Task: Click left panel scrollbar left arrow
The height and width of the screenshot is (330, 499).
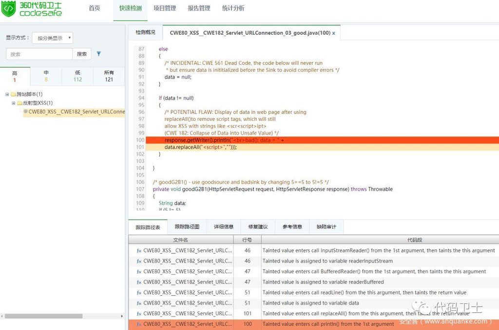Action: [2, 316]
